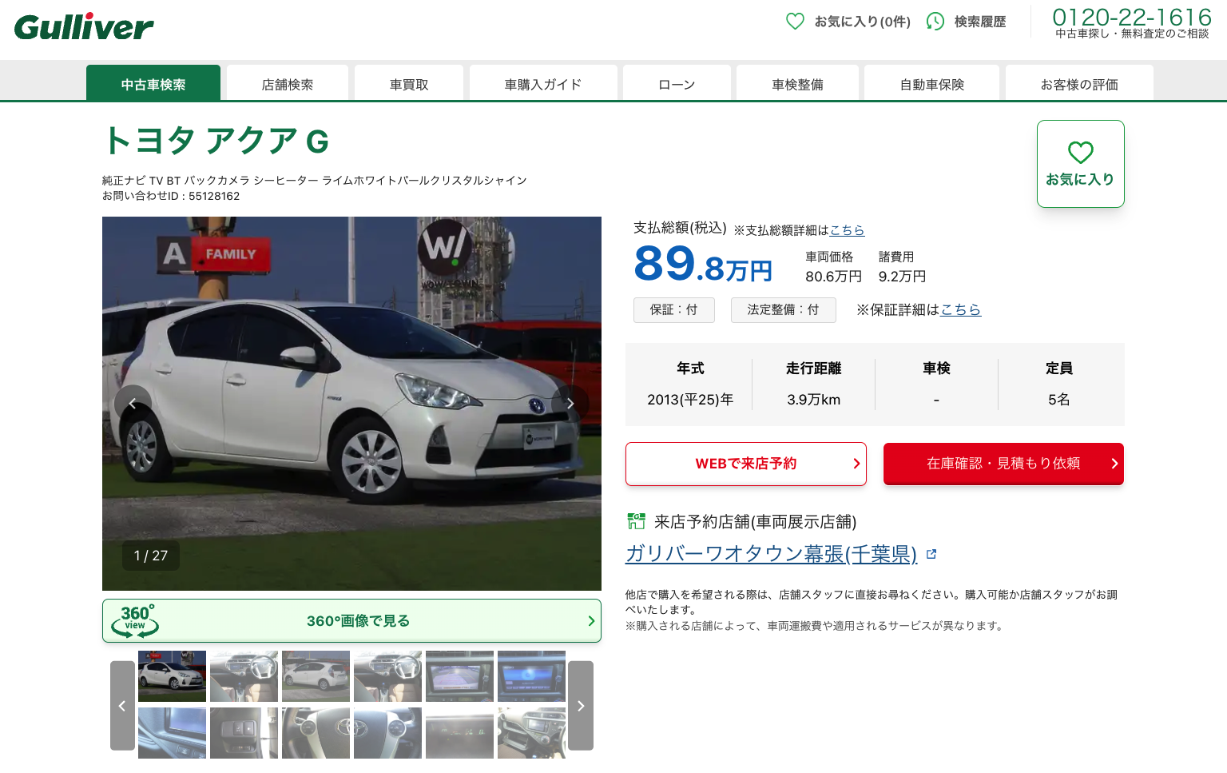Select bottom-row third thumbnail of steering wheel

(x=316, y=733)
